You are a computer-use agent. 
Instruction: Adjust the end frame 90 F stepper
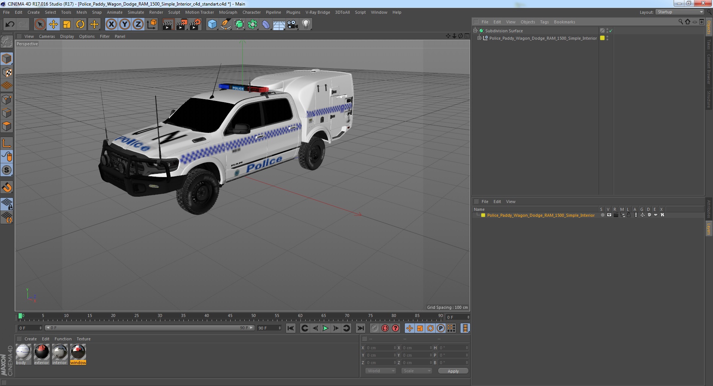point(280,328)
